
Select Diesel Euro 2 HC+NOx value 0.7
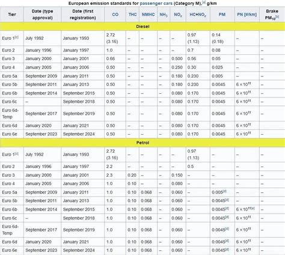coord(191,50)
